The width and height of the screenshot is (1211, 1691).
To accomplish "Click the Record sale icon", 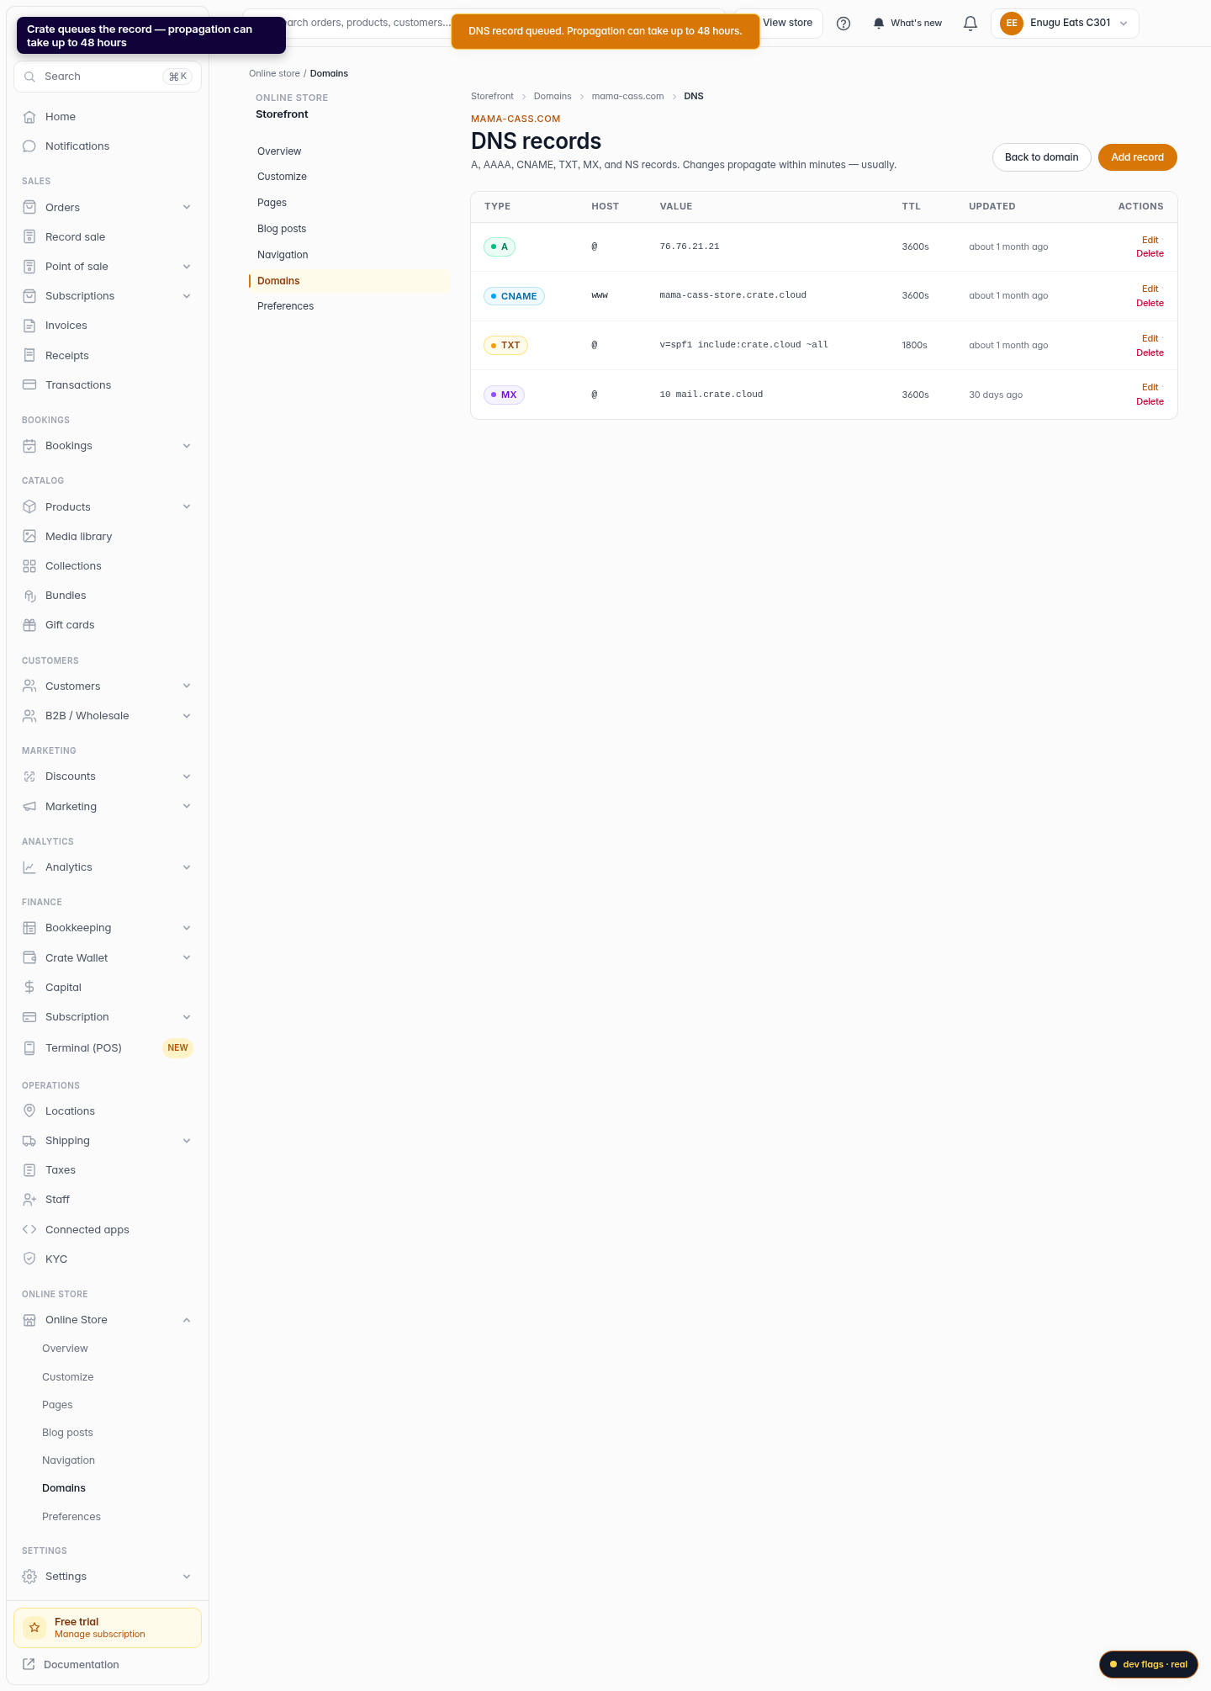I will pos(29,236).
